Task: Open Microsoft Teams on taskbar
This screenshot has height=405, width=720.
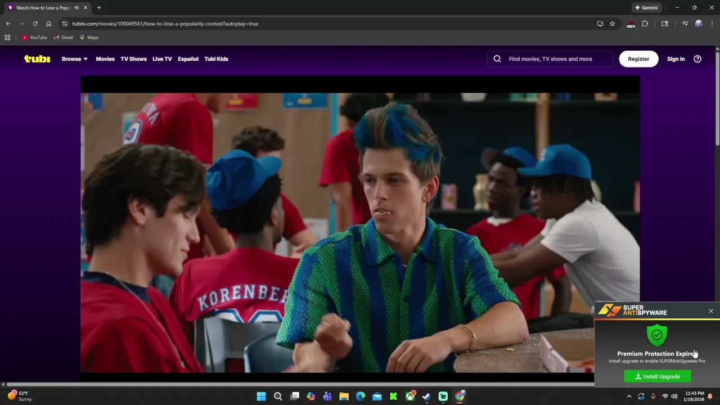Action: (x=327, y=397)
